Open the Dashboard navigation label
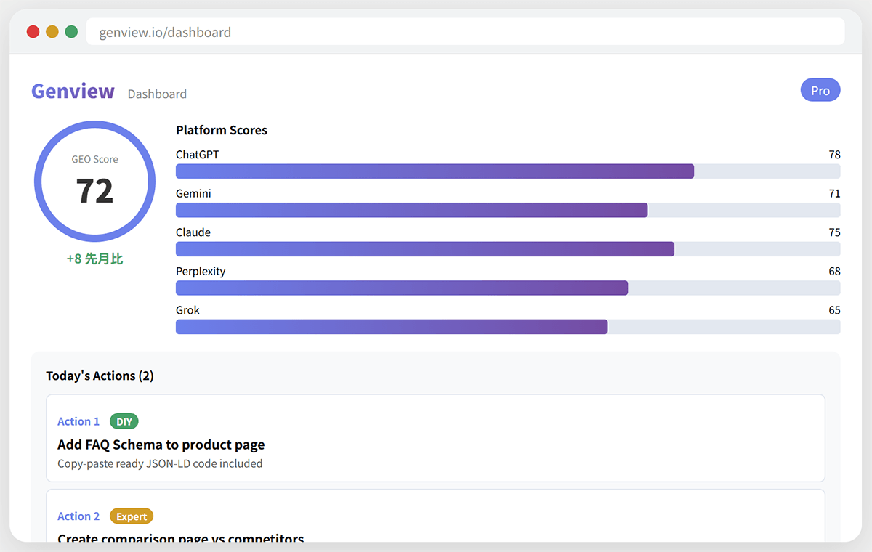 (157, 94)
